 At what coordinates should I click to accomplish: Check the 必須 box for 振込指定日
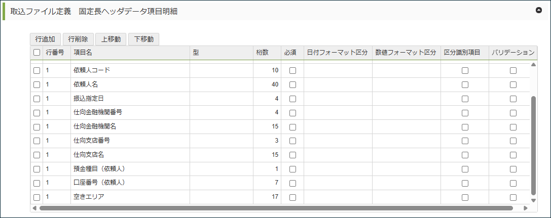point(292,99)
